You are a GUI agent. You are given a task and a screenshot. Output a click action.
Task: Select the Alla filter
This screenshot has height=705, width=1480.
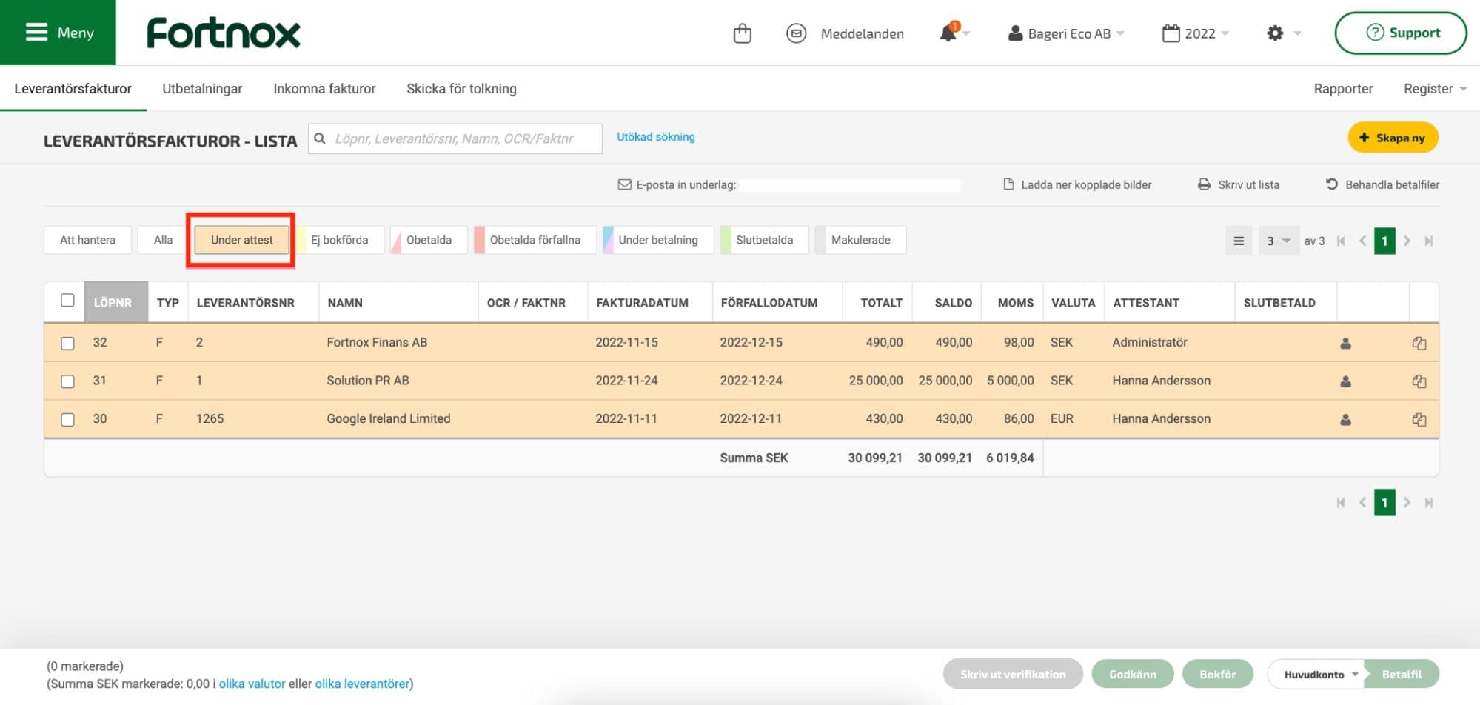[x=163, y=240]
